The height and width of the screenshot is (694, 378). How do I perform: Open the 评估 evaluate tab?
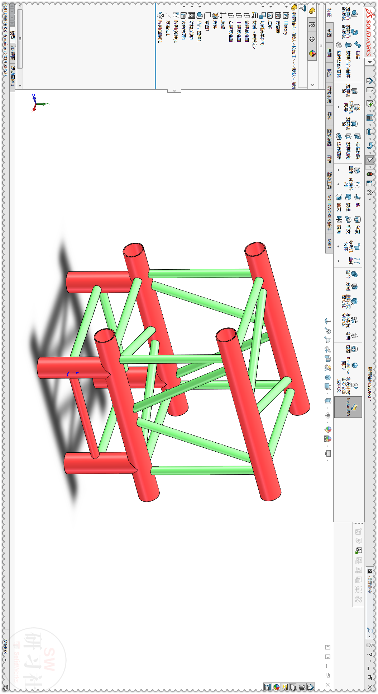[329, 158]
